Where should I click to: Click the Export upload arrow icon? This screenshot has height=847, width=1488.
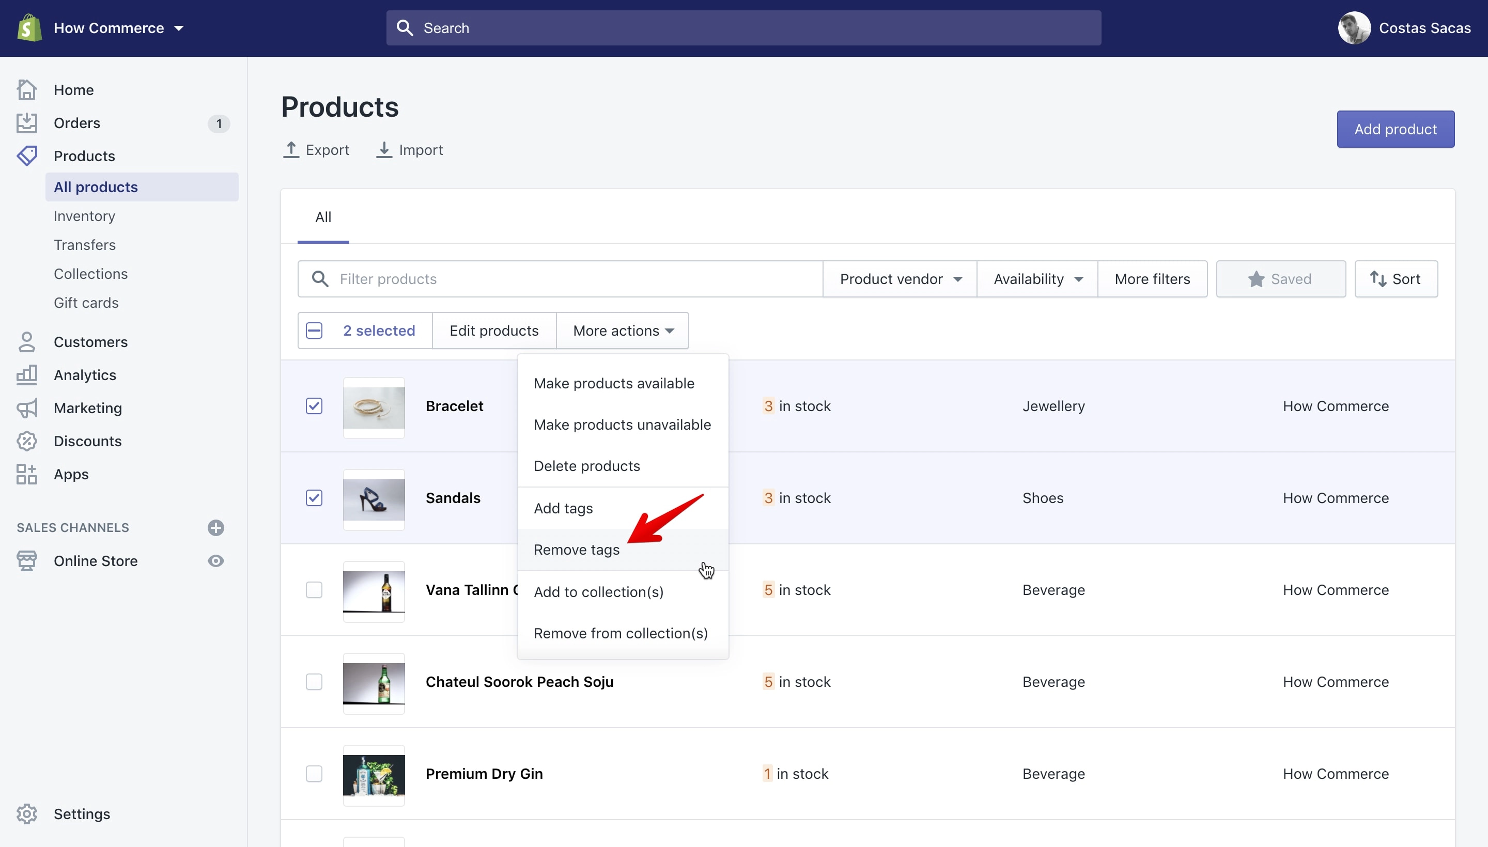click(x=291, y=149)
